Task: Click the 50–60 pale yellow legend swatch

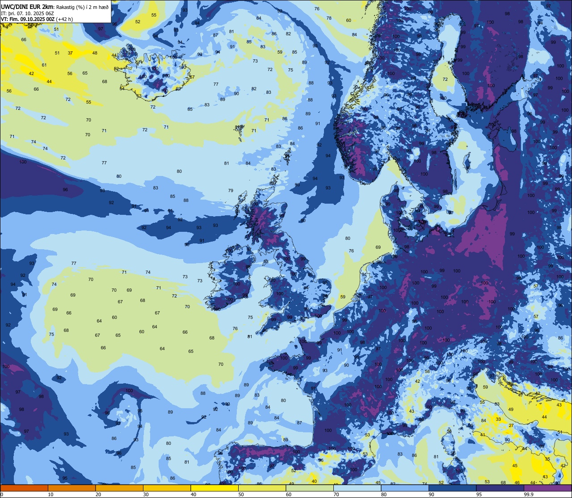Action: (x=262, y=488)
